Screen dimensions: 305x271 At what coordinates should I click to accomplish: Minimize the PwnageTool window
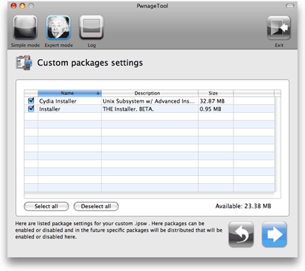pyautogui.click(x=22, y=6)
